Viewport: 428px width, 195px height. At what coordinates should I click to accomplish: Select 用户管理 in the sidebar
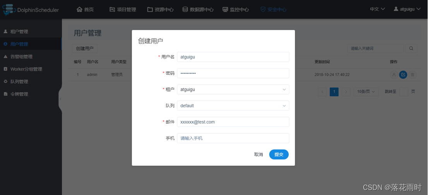tap(31, 44)
